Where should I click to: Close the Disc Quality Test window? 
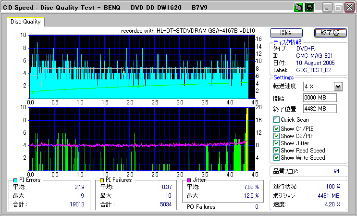tap(349, 8)
